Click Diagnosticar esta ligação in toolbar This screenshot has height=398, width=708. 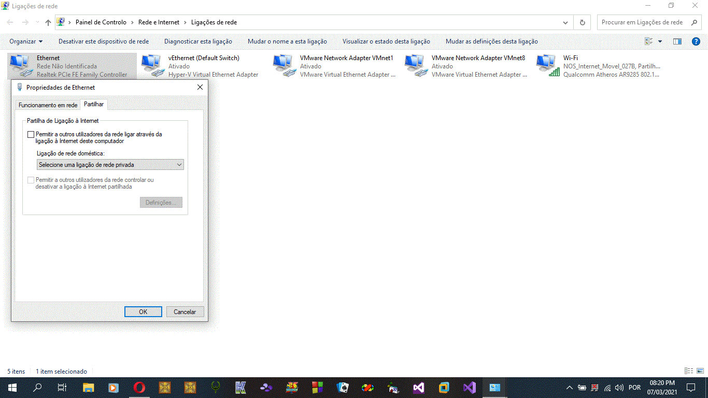click(x=198, y=41)
